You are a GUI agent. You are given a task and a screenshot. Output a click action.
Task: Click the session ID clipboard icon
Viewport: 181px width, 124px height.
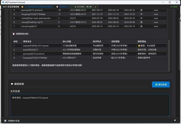pos(57,7)
